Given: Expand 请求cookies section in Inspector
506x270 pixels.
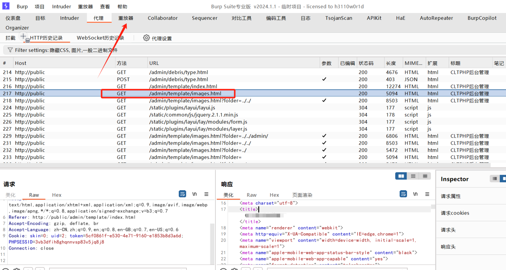Looking at the screenshot, I should 455,213.
